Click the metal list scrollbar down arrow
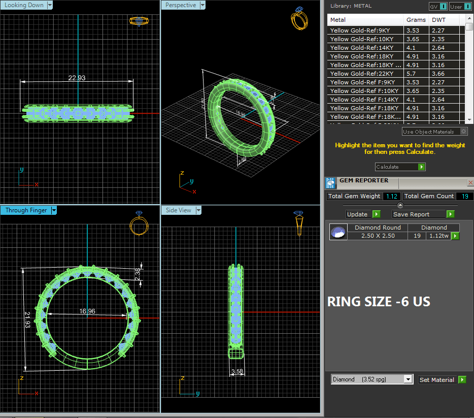The width and height of the screenshot is (474, 418). 469,119
